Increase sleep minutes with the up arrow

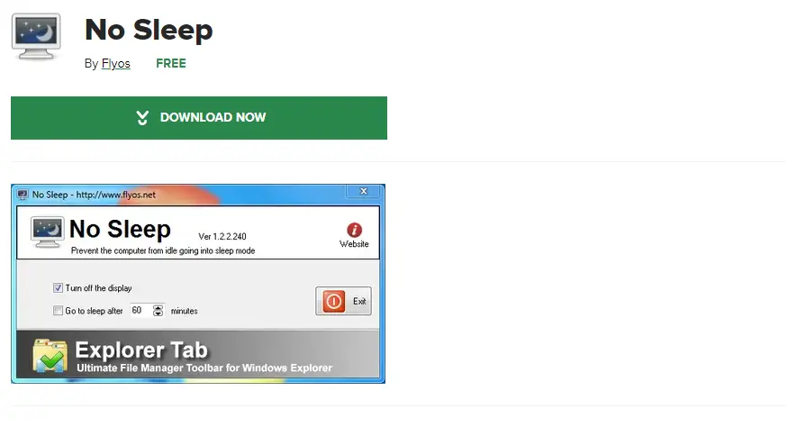click(x=159, y=307)
